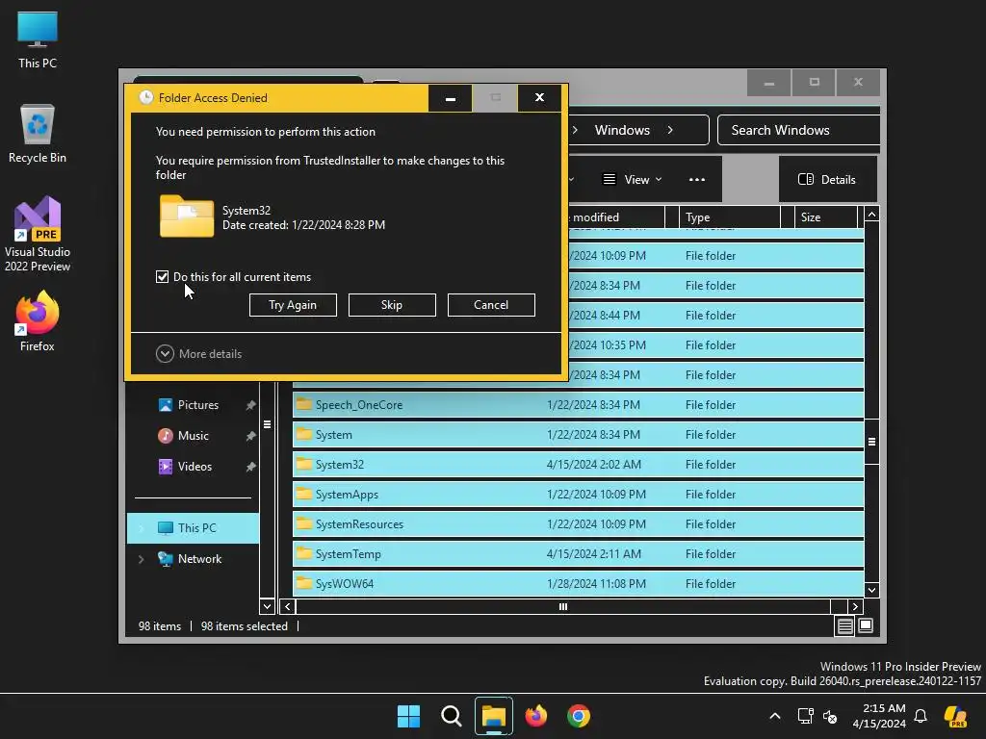The width and height of the screenshot is (986, 739).
Task: Click the file list scroll up arrow
Action: pyautogui.click(x=871, y=215)
